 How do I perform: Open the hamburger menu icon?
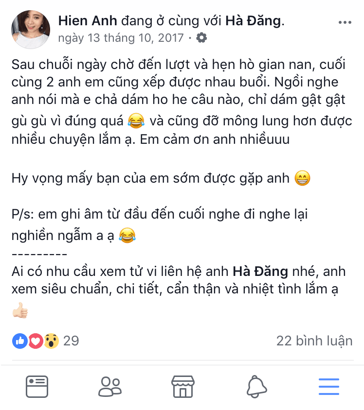329,387
